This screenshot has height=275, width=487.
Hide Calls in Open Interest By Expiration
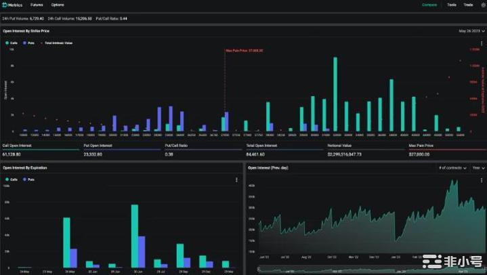point(10,179)
